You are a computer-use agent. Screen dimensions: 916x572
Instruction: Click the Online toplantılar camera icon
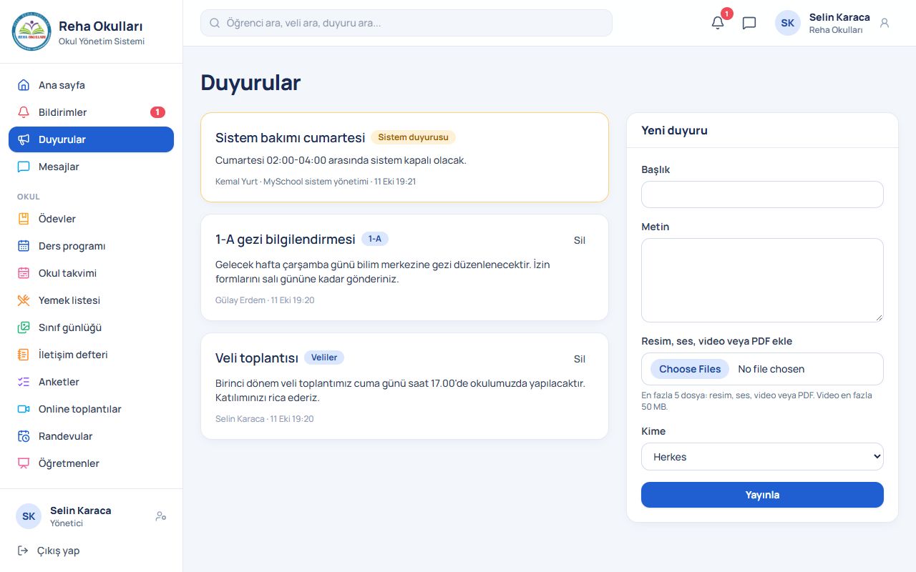(24, 409)
